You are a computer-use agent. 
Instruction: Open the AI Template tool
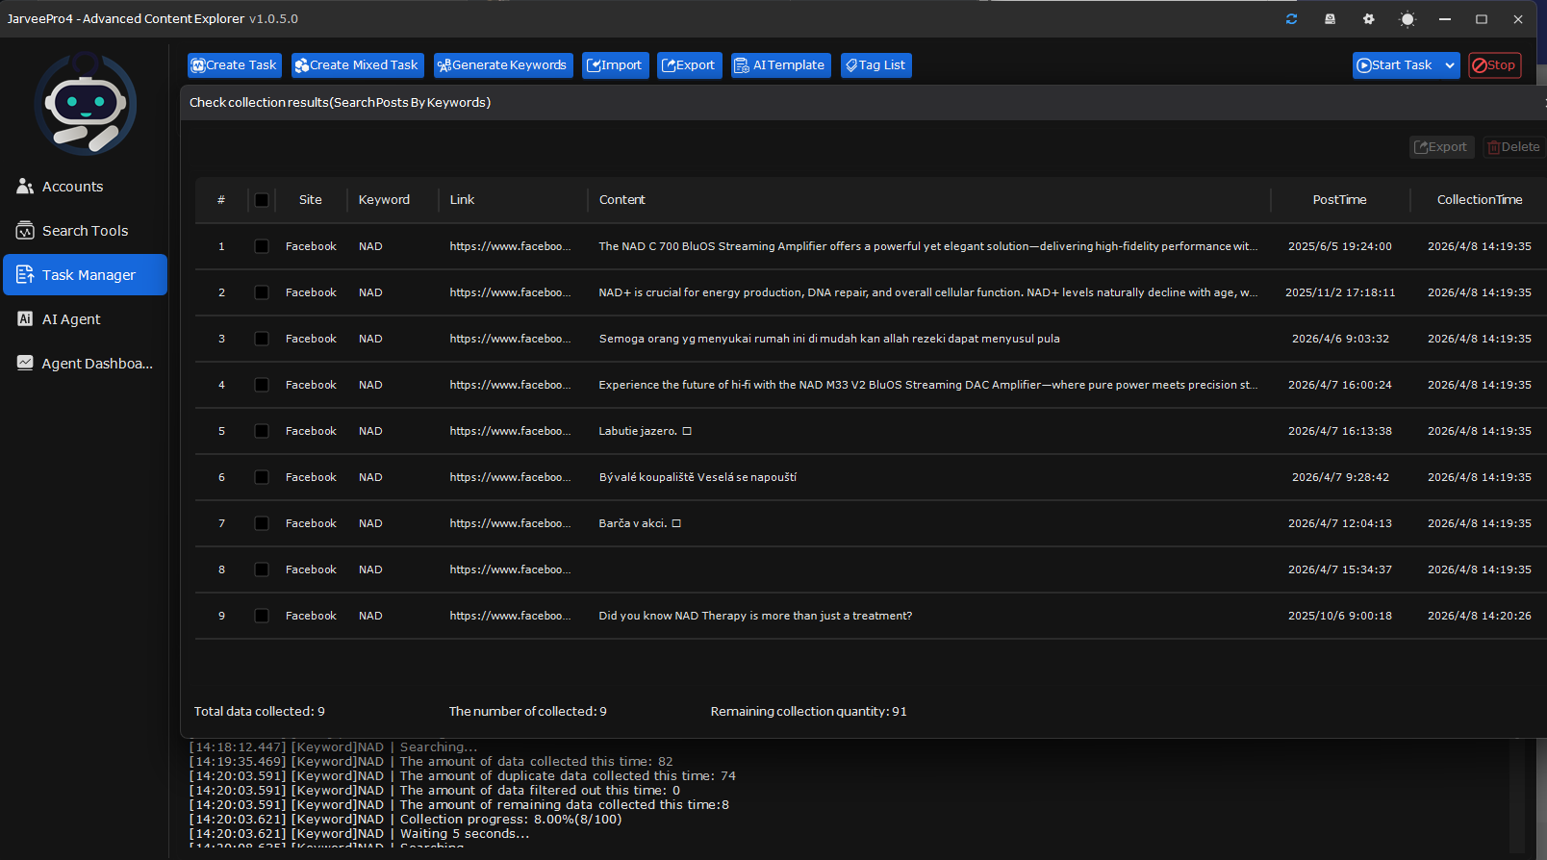coord(780,65)
